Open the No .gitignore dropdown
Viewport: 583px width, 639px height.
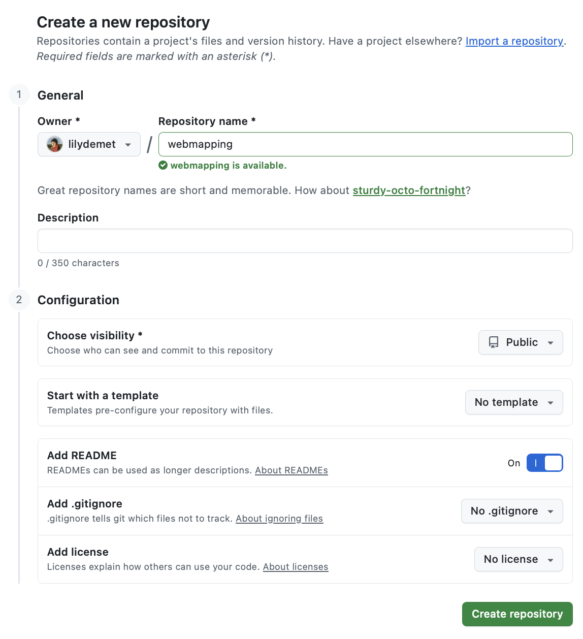click(512, 511)
